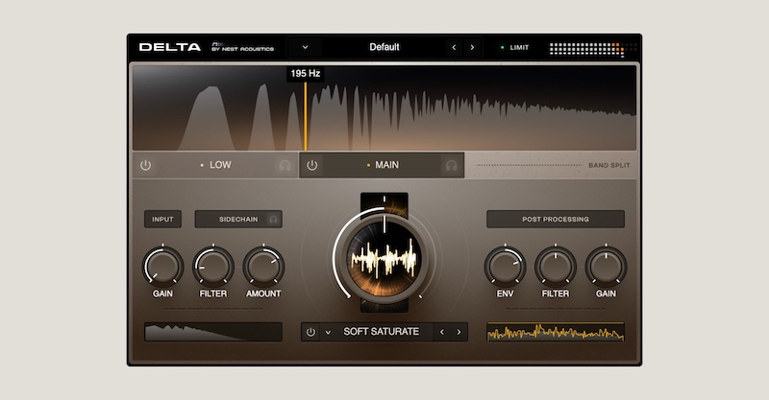Solo the MAIN band with headphones icon
The image size is (769, 400).
pyautogui.click(x=451, y=165)
